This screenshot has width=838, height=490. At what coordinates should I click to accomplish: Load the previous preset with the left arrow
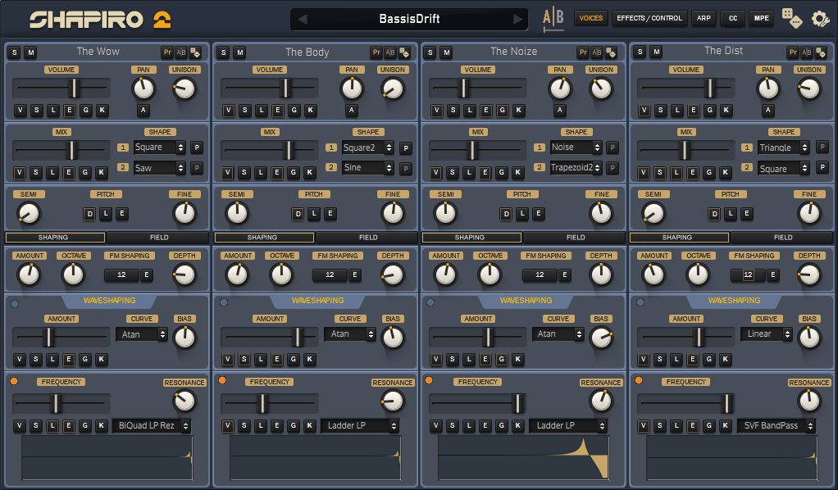pyautogui.click(x=303, y=19)
